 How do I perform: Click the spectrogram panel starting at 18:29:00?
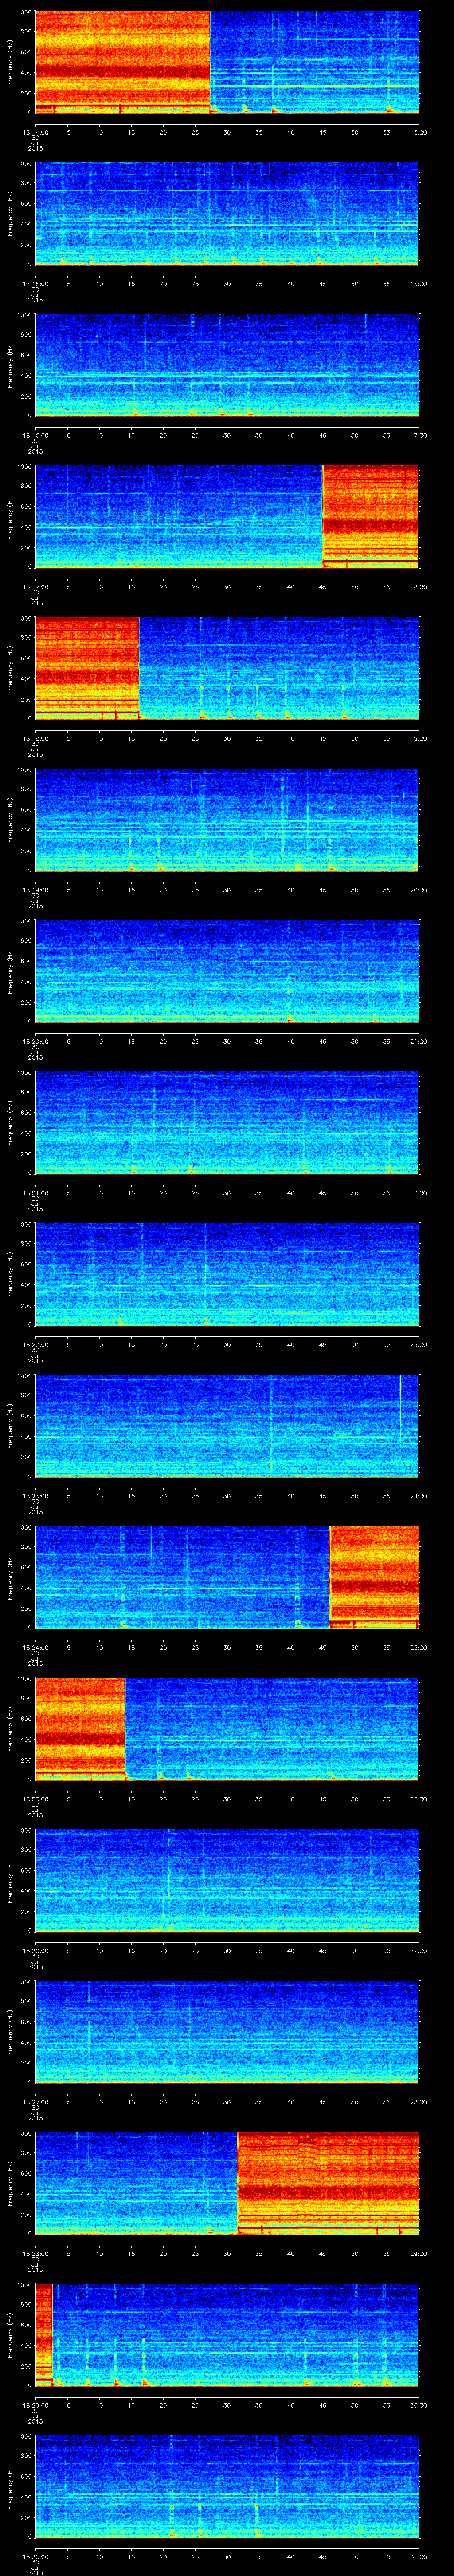227,2335
